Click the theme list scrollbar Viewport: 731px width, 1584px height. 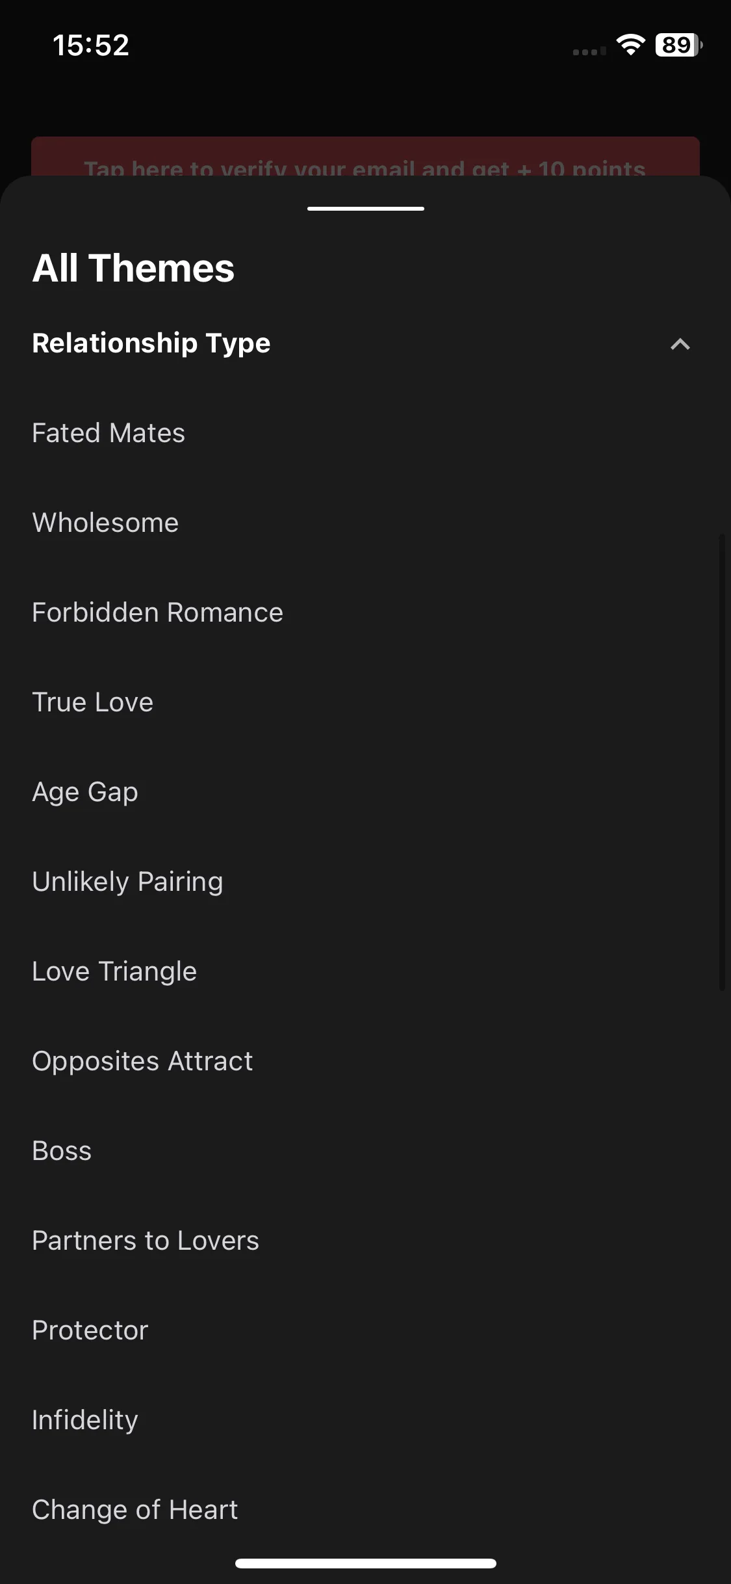point(721,762)
